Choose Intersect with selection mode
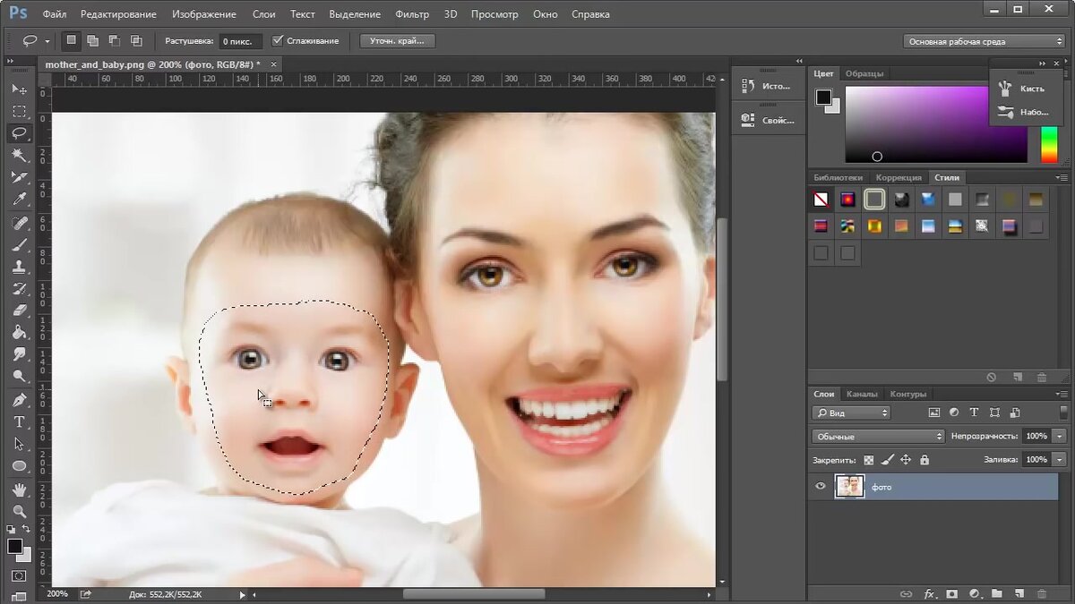This screenshot has width=1075, height=604. (136, 40)
